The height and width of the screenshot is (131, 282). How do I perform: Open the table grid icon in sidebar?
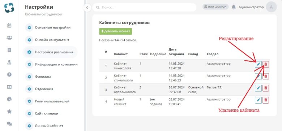click(x=9, y=87)
